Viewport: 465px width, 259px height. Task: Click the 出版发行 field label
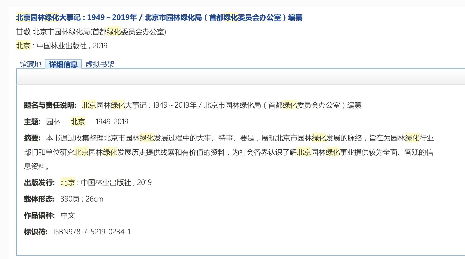(39, 183)
